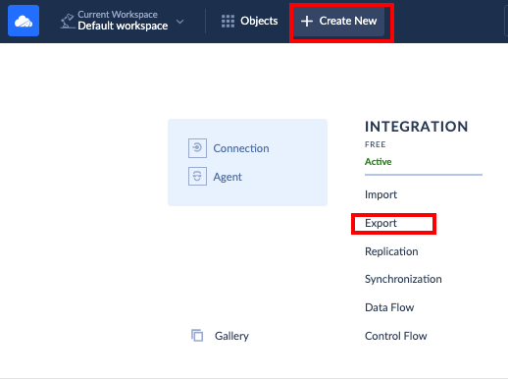
Task: Click the Gallery icon
Action: pos(197,336)
